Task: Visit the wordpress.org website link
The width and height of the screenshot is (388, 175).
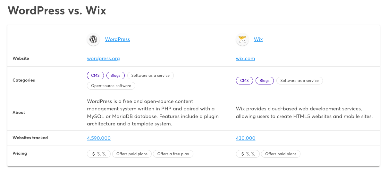Action: (x=103, y=59)
